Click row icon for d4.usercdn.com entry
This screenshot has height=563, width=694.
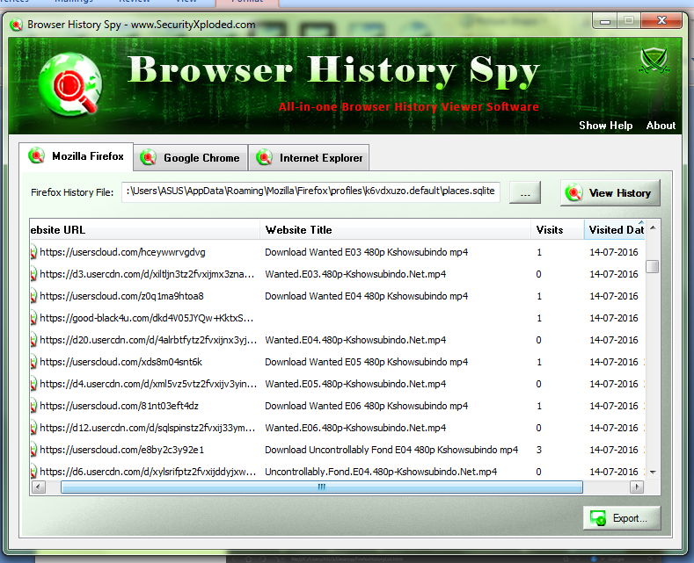click(33, 384)
